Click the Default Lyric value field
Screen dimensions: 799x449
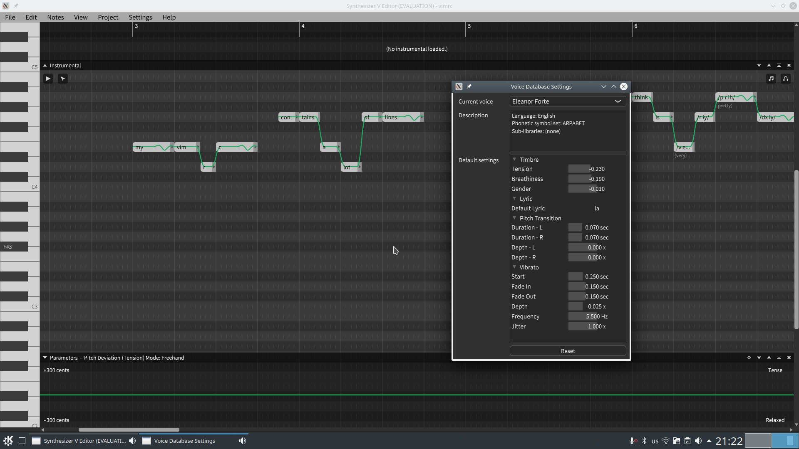tap(596, 208)
